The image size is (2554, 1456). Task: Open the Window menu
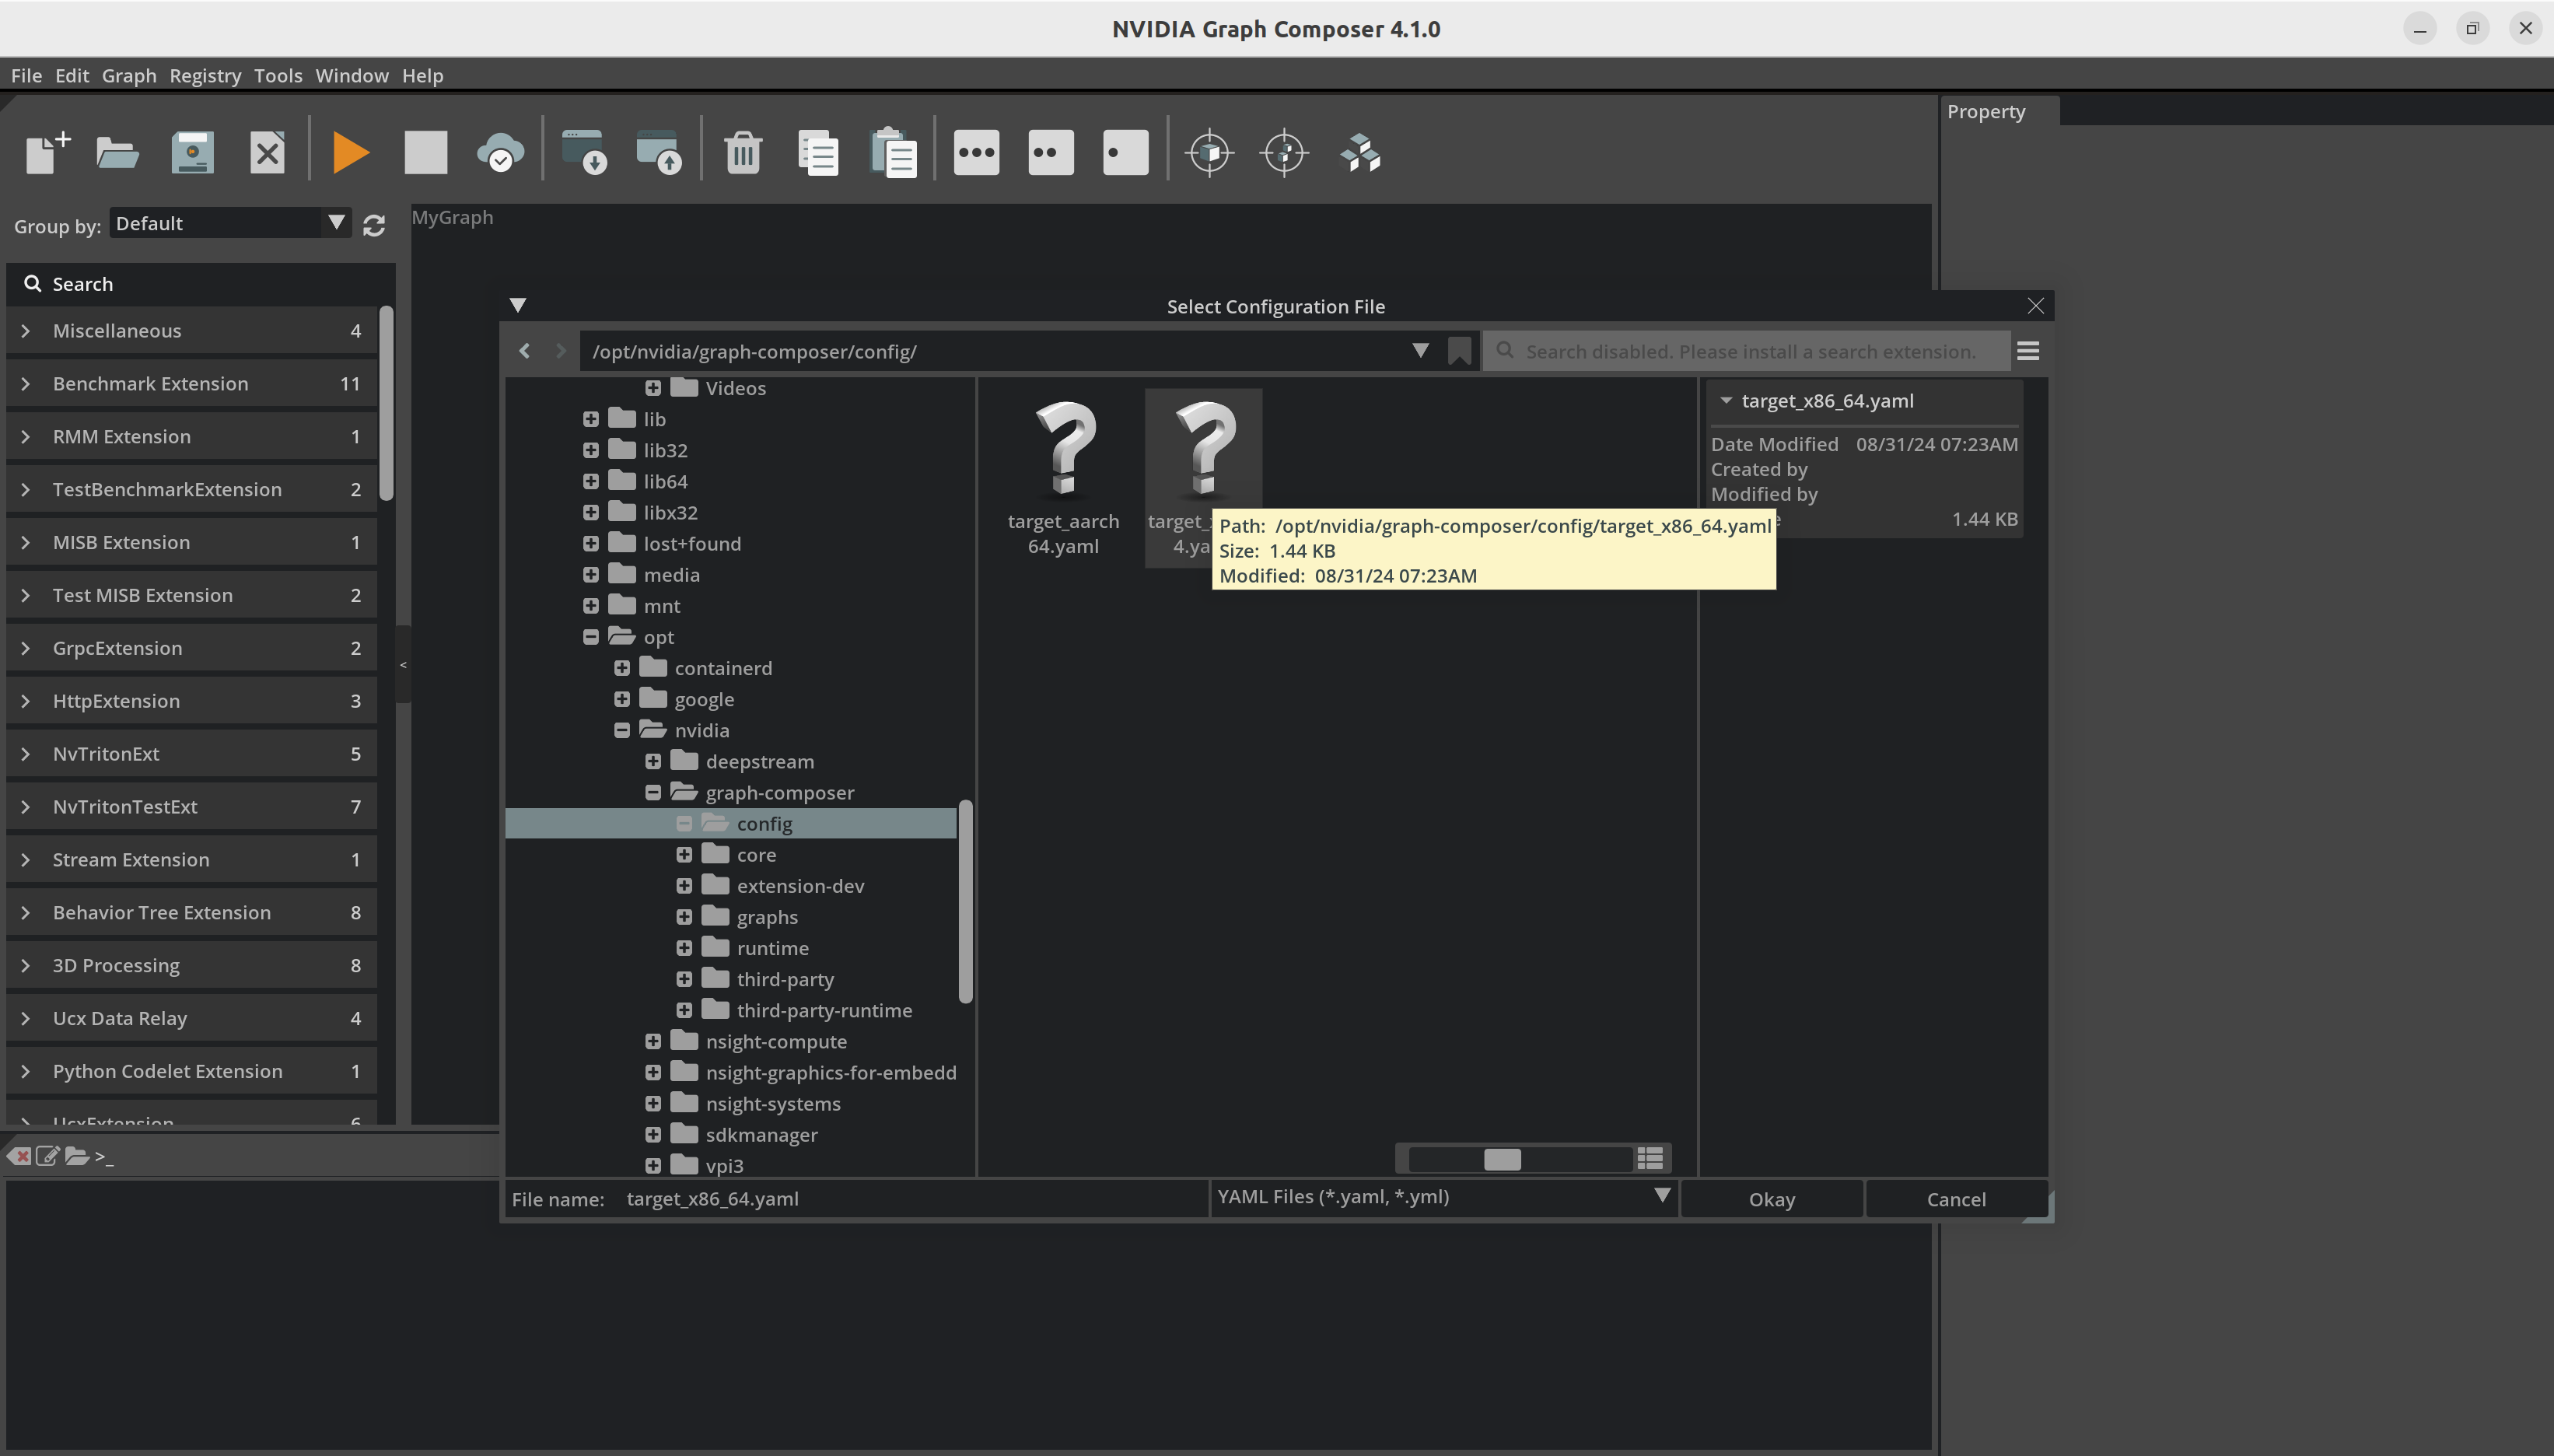tap(352, 76)
